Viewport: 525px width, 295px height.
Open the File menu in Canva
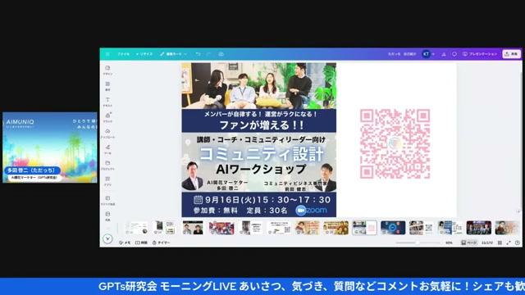(123, 54)
